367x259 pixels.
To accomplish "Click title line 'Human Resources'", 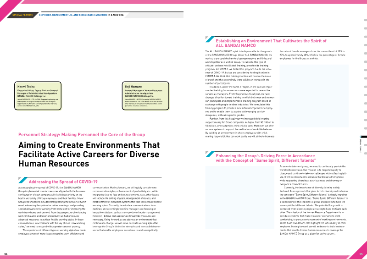I will [x=54, y=164].
